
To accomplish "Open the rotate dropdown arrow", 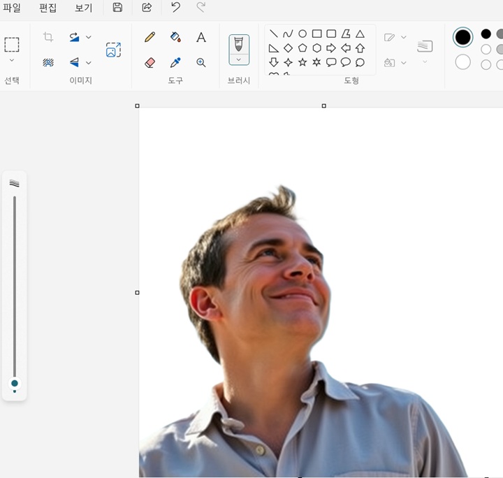I will tap(89, 37).
